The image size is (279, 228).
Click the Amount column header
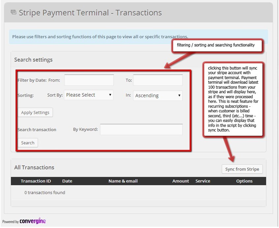pyautogui.click(x=181, y=181)
